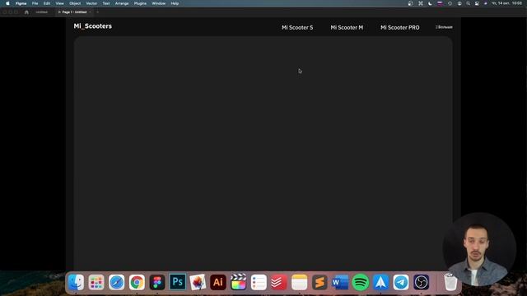Open the Mi Scooter PRO link
527x296 pixels.
click(x=400, y=27)
